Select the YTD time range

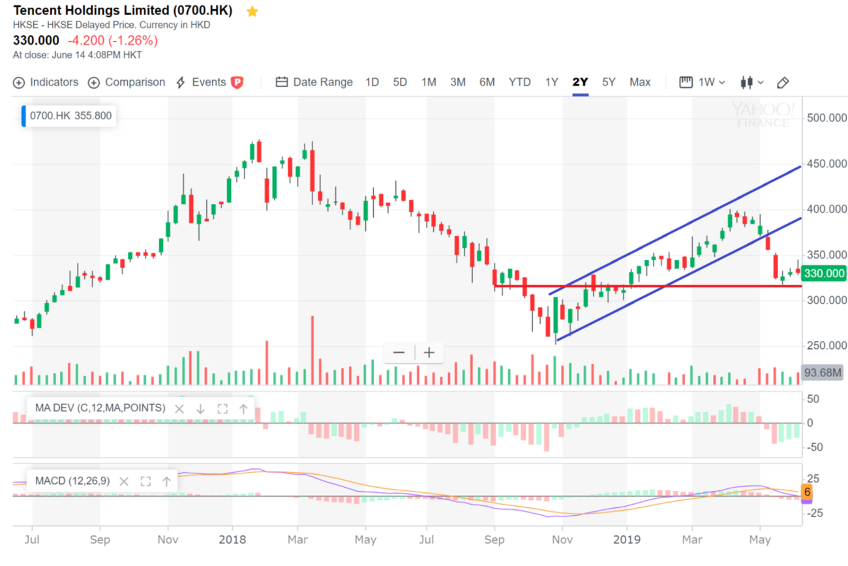tap(520, 82)
